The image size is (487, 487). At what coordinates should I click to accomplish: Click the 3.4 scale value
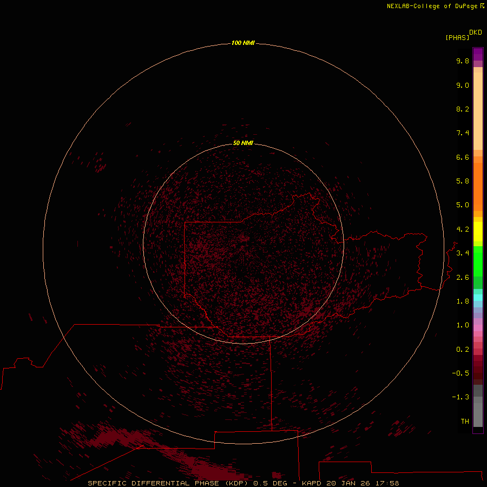(x=463, y=253)
